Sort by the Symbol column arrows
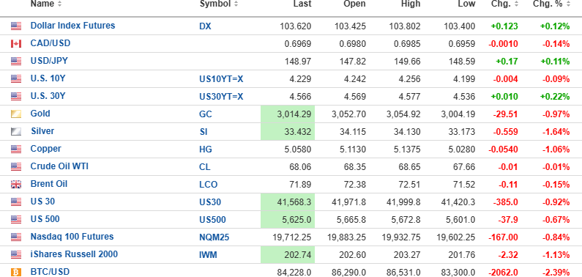This screenshot has height=277, width=582. point(236,4)
